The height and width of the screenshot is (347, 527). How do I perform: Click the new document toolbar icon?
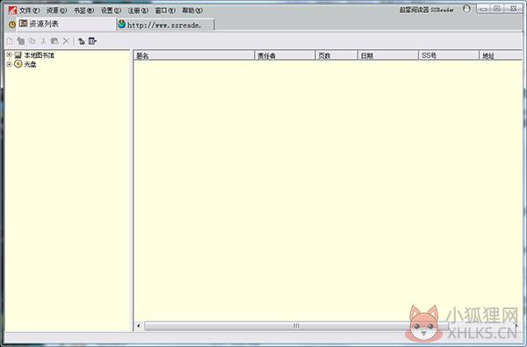coord(10,41)
